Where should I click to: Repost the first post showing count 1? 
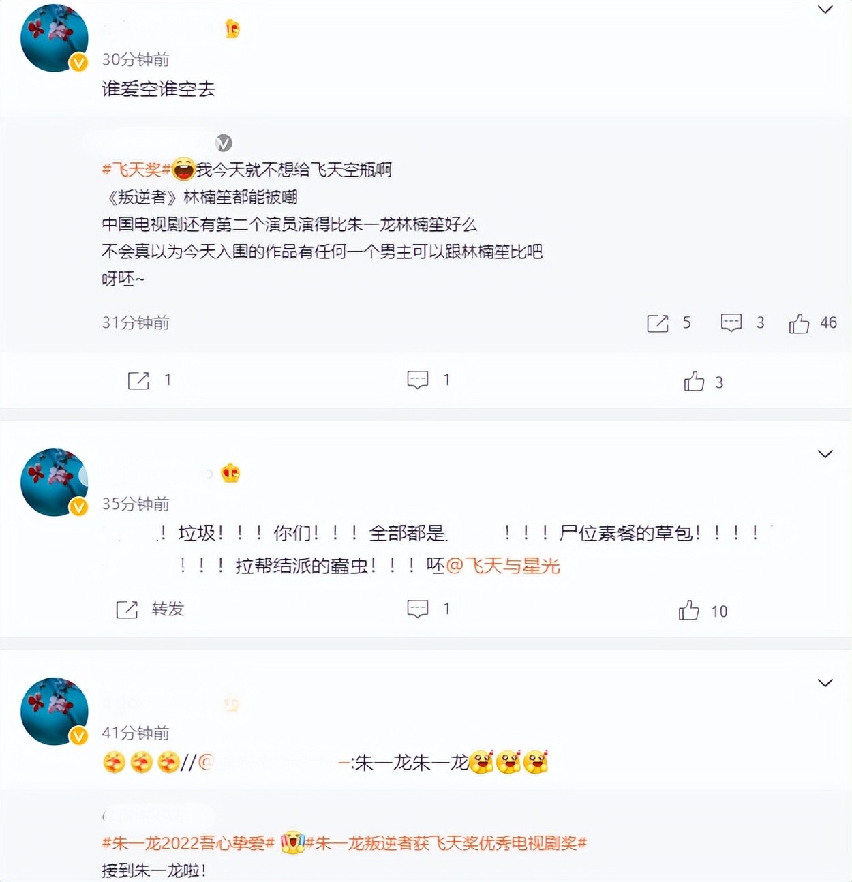[138, 380]
